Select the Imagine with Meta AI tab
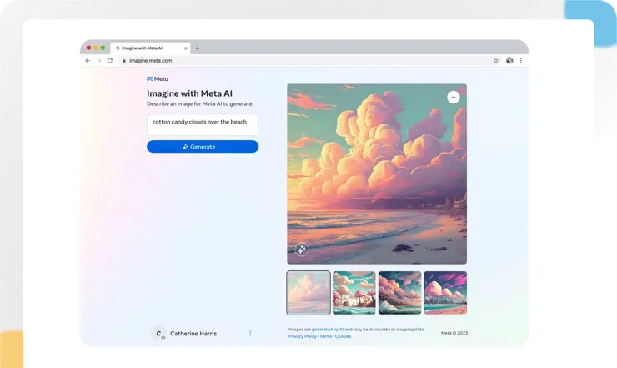This screenshot has height=368, width=617. tap(150, 48)
